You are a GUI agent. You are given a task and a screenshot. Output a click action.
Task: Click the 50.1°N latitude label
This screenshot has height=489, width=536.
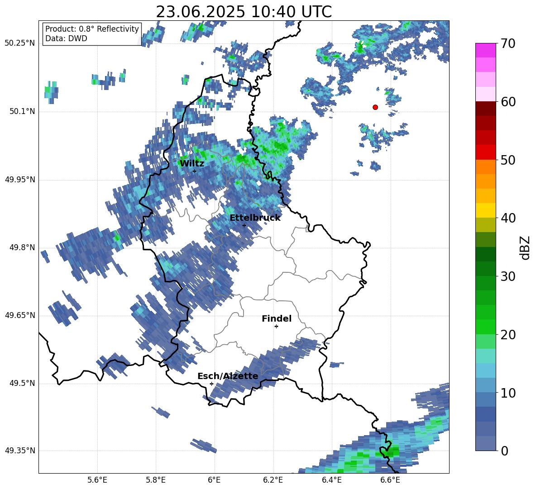click(x=23, y=112)
